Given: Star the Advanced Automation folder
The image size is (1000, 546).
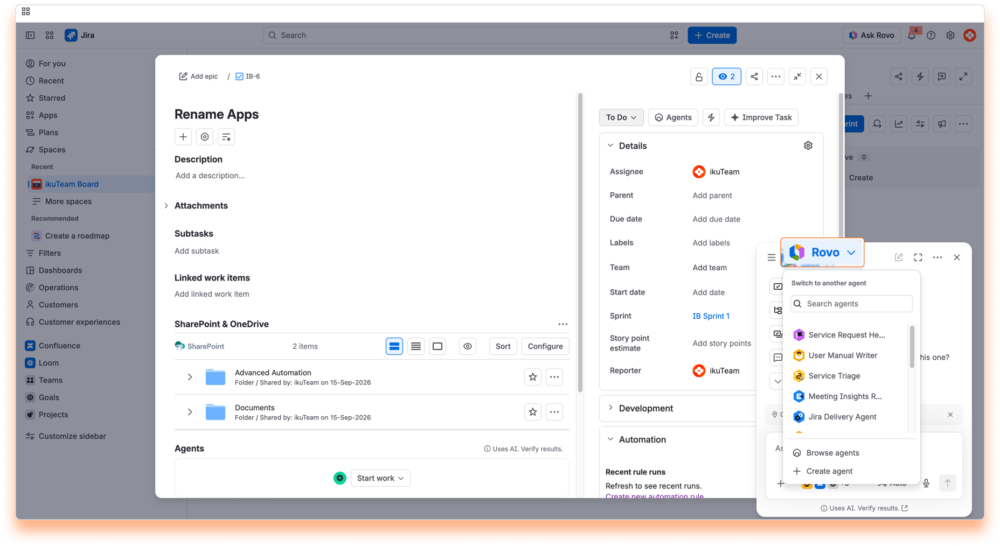Looking at the screenshot, I should point(533,377).
